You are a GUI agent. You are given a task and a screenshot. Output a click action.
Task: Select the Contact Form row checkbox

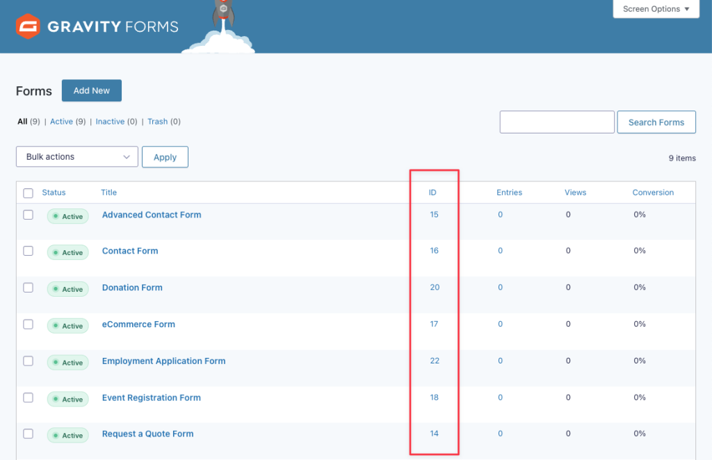pos(29,251)
